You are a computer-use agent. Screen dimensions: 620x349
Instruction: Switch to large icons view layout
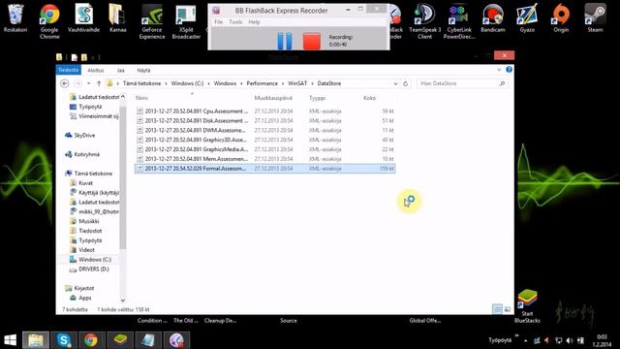point(508,309)
